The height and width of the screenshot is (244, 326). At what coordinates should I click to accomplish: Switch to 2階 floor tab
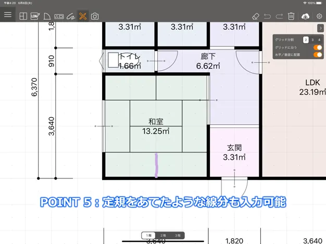pyautogui.click(x=163, y=236)
